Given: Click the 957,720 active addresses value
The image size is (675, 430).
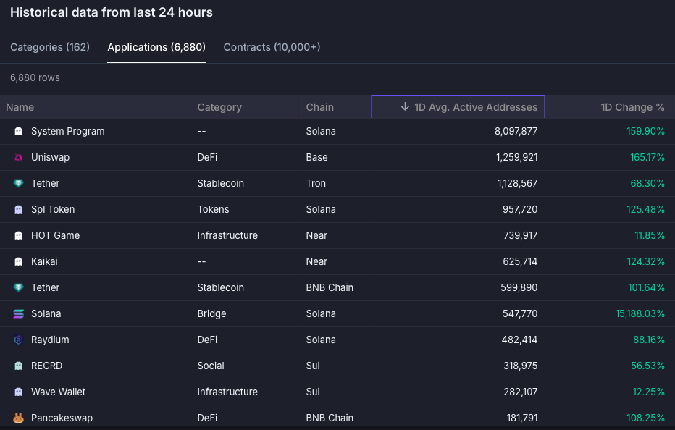Looking at the screenshot, I should coord(520,210).
